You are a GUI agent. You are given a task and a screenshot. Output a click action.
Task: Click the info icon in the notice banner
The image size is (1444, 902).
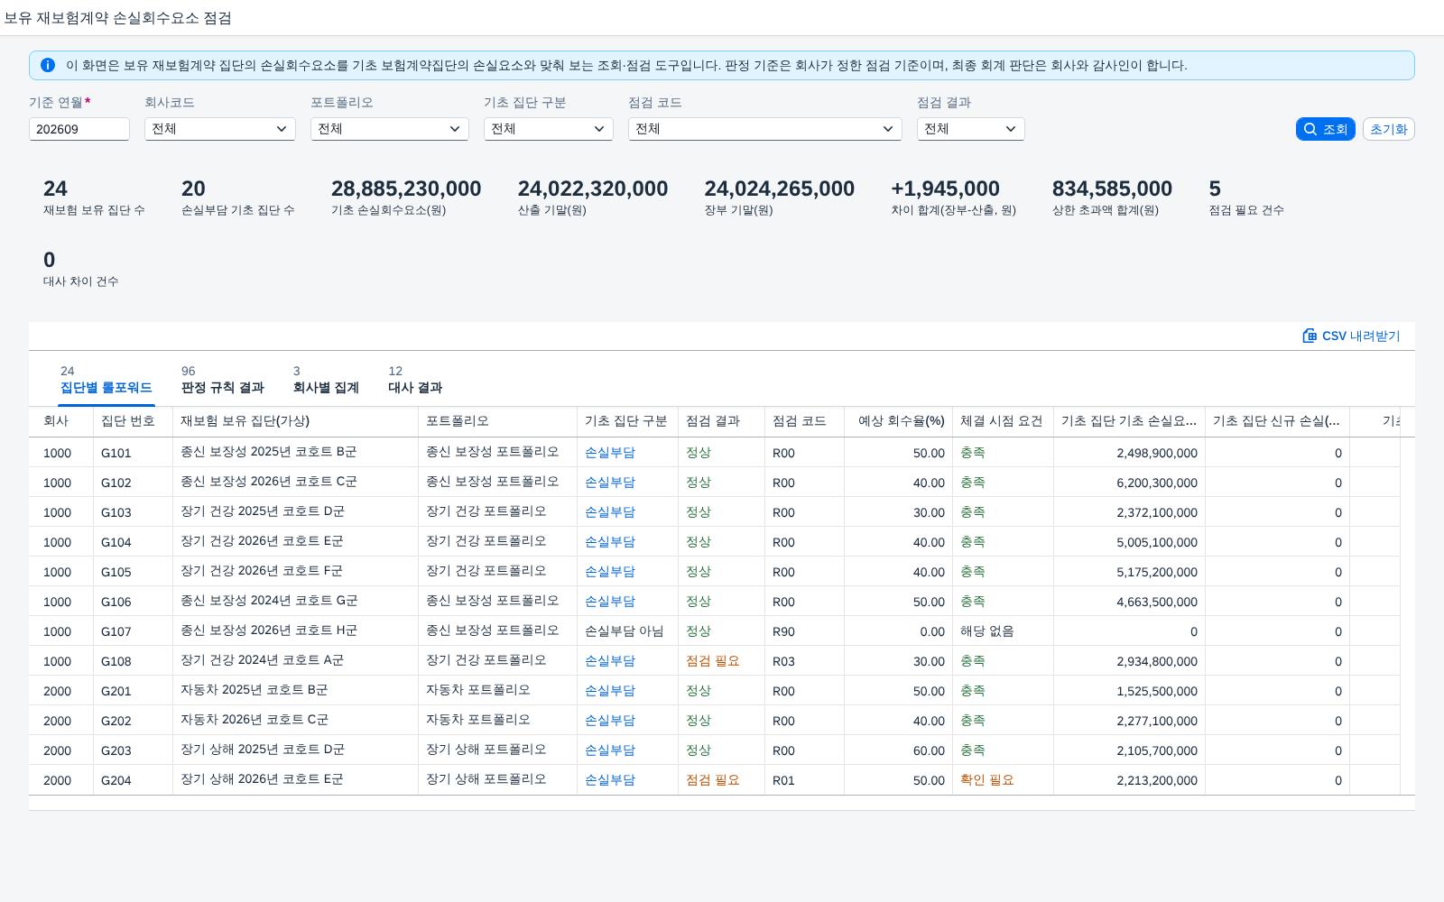pos(48,65)
